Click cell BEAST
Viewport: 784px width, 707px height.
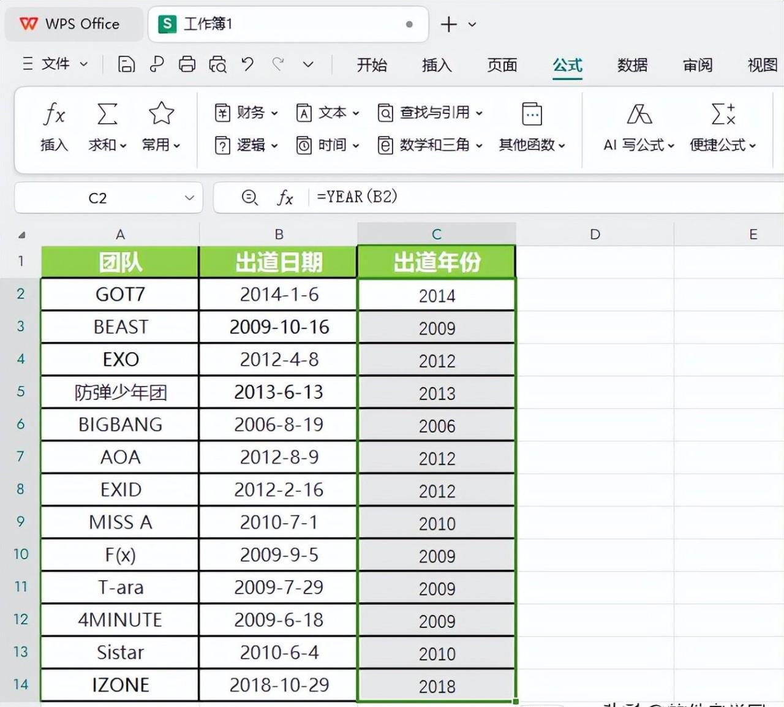120,327
